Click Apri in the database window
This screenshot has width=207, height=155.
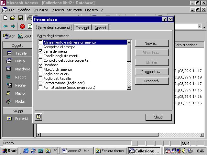pyautogui.click(x=9, y=36)
